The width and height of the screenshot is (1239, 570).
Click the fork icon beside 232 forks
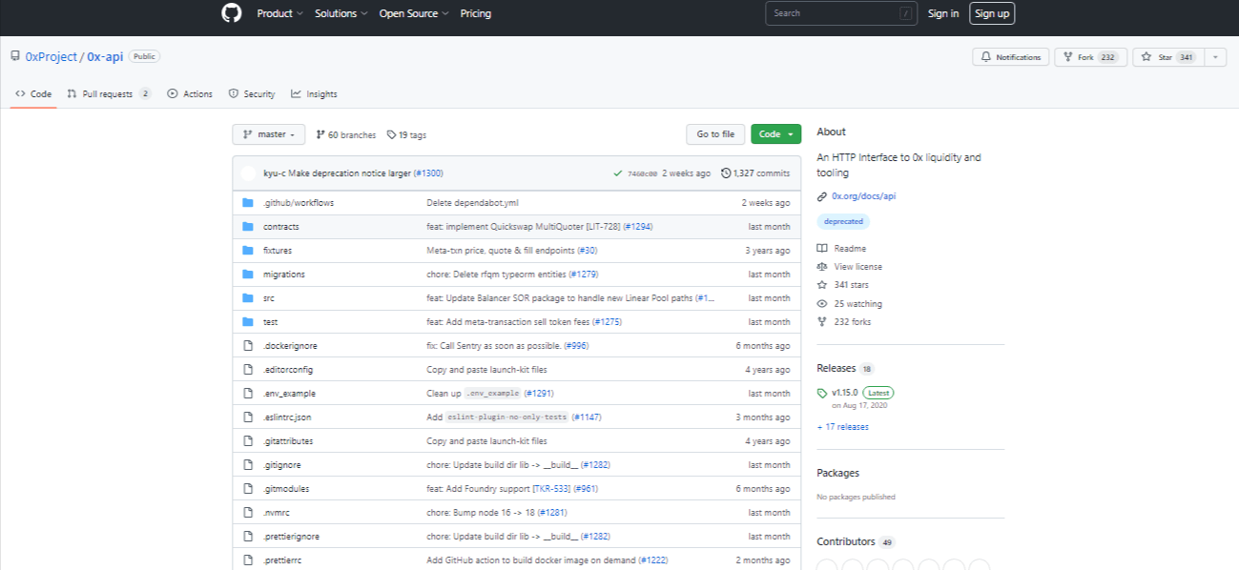[822, 322]
